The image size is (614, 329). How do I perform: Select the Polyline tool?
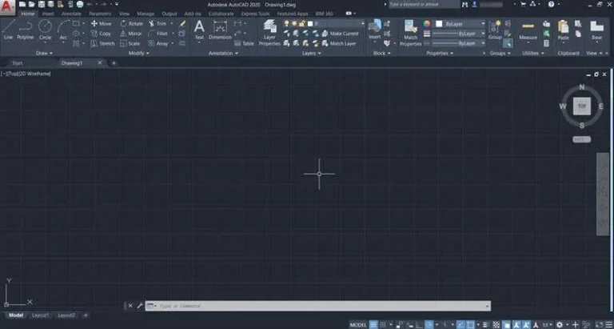pyautogui.click(x=25, y=30)
